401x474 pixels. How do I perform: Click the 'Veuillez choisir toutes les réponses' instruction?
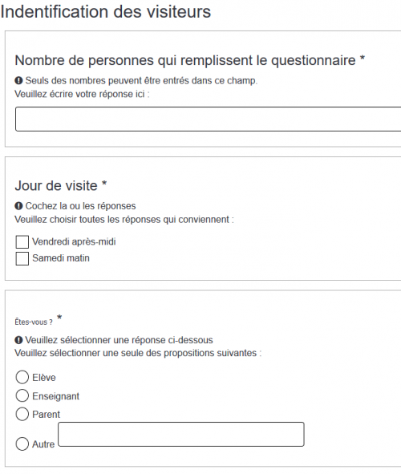(124, 220)
